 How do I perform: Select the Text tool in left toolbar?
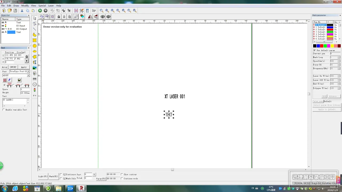(x=35, y=62)
